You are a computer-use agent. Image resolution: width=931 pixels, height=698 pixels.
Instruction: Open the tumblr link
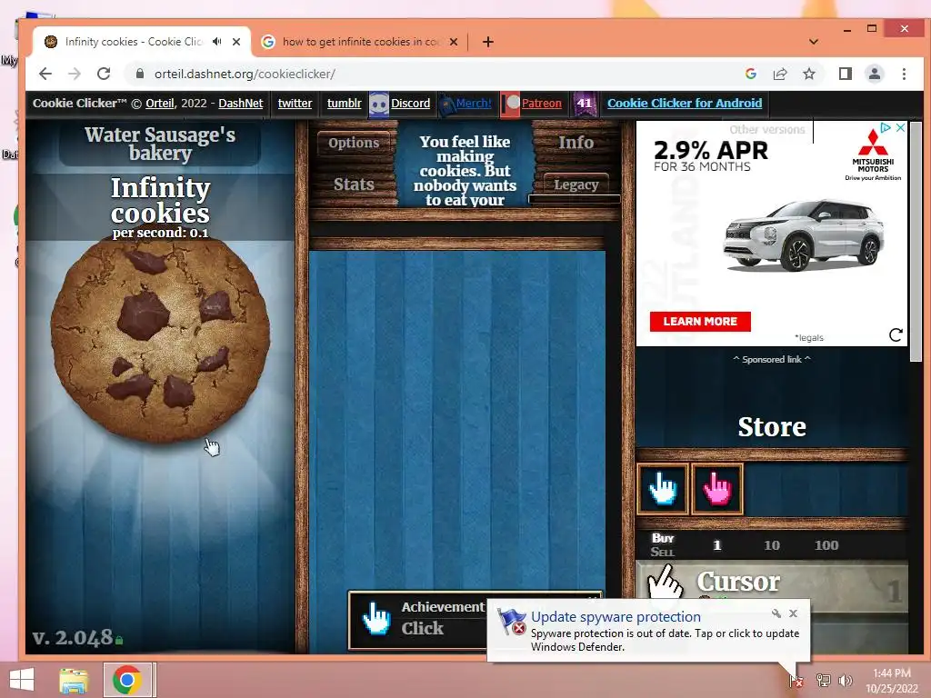(x=344, y=104)
